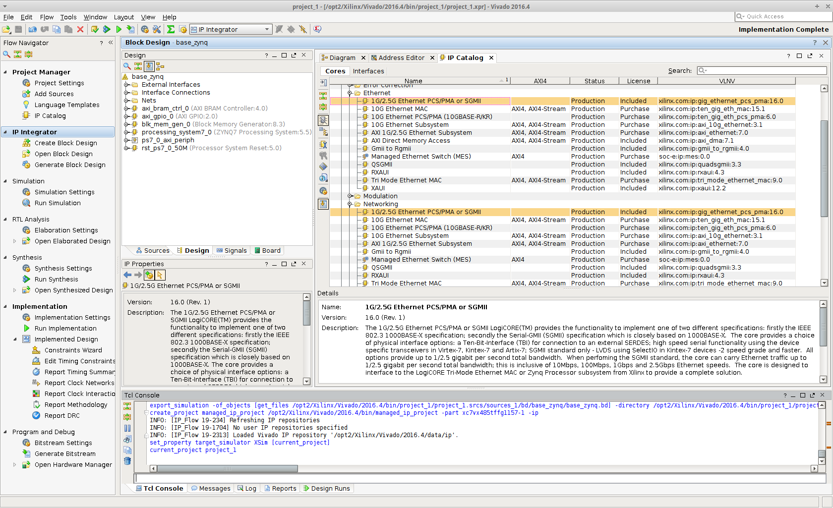
Task: Click Run Synthesis in Flow Navigator
Action: tap(56, 280)
